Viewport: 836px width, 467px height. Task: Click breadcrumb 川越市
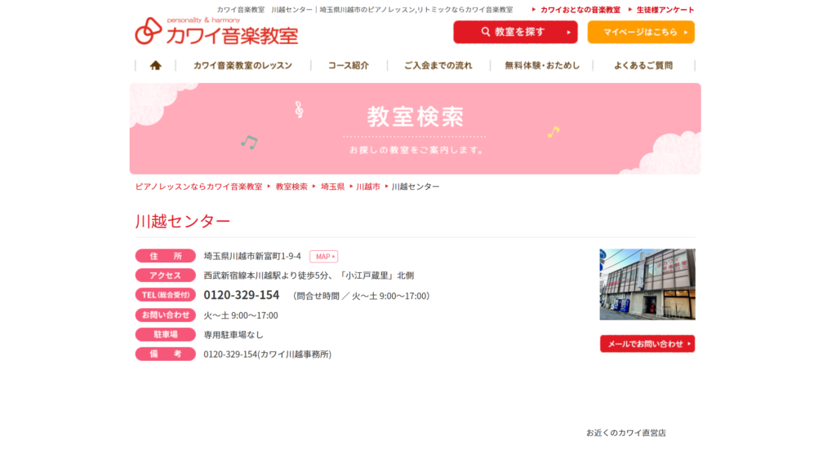[368, 187]
